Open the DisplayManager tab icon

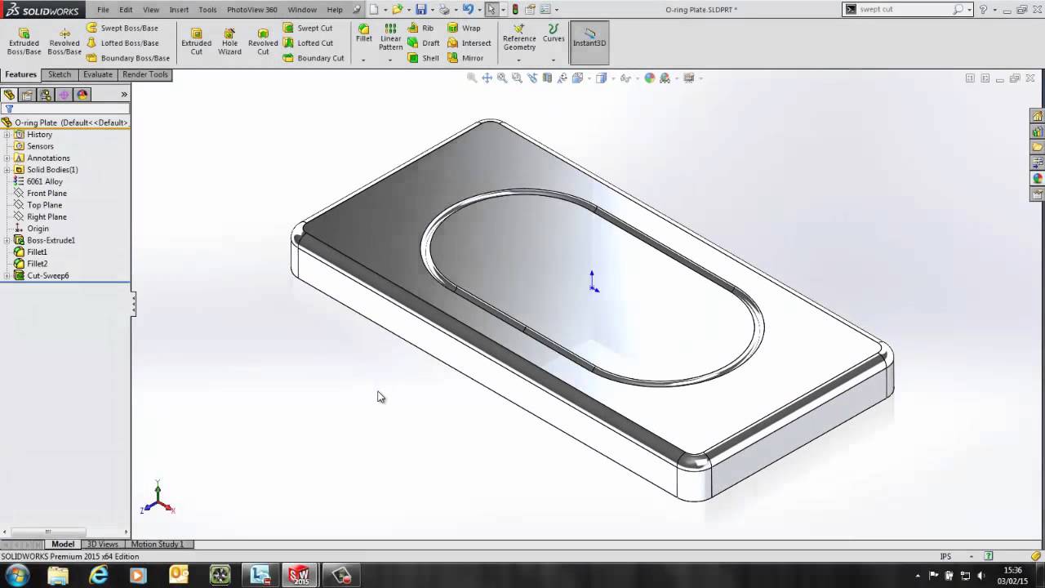pyautogui.click(x=82, y=95)
